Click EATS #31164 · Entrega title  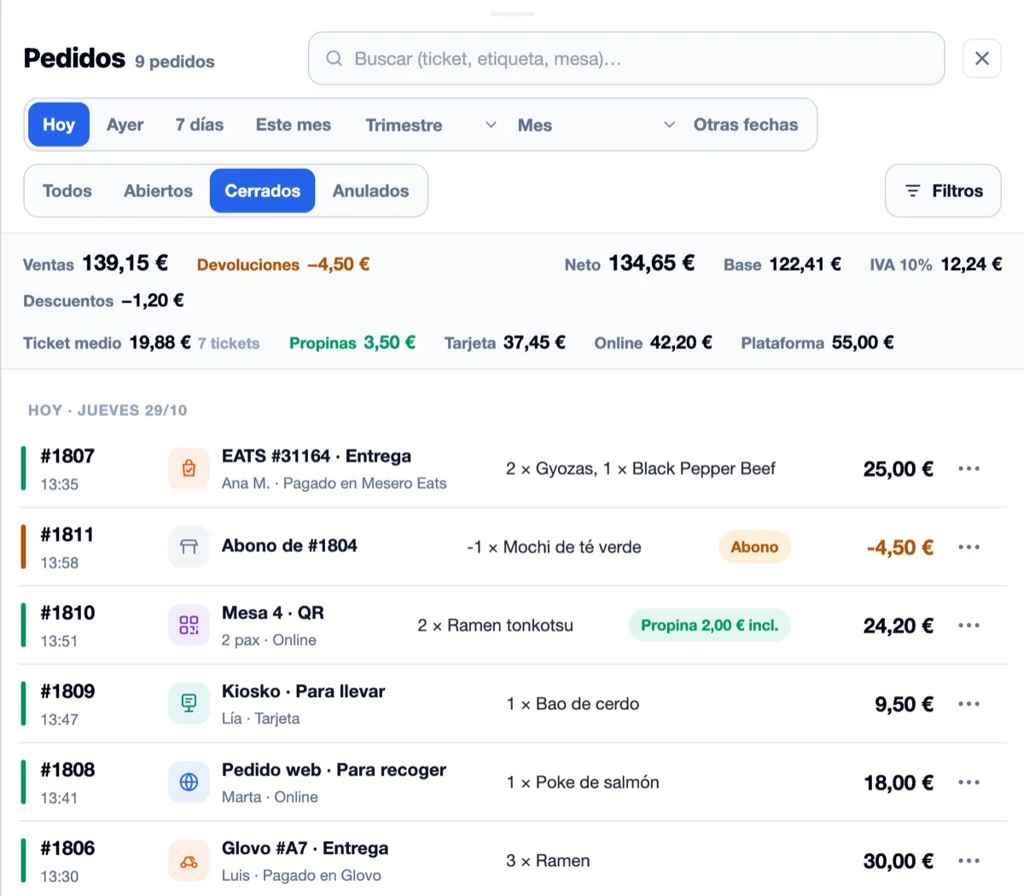pos(317,456)
